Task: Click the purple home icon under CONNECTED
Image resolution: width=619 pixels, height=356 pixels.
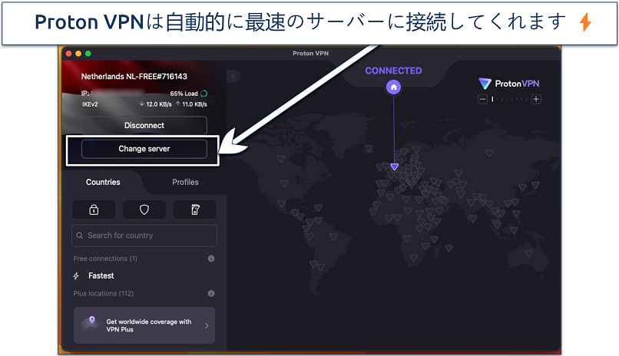Action: pos(394,87)
